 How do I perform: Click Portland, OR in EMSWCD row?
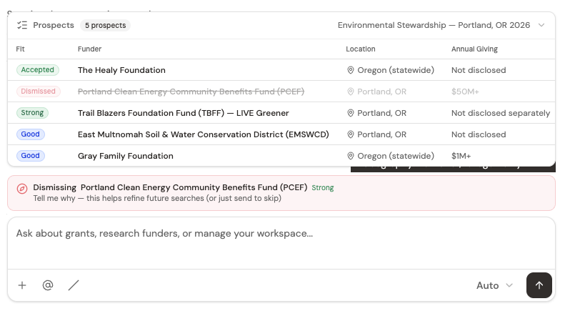(381, 134)
